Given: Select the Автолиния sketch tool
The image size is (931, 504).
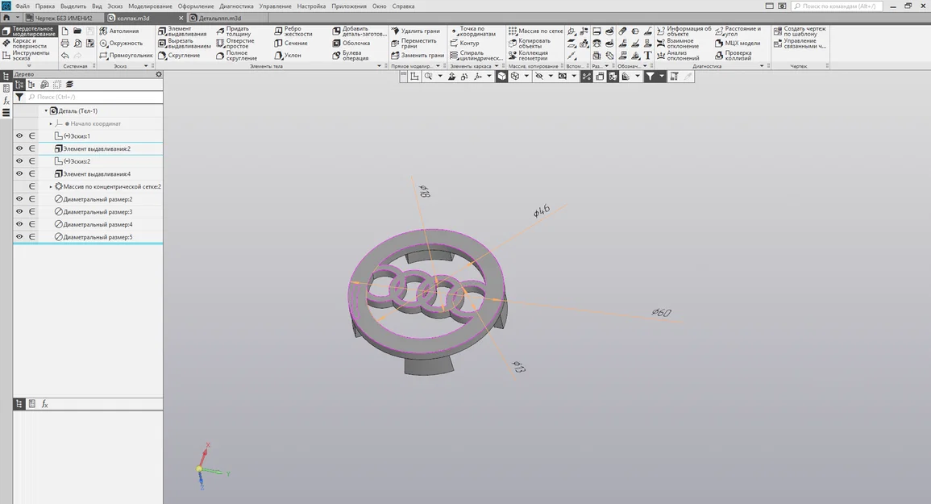Looking at the screenshot, I should coord(119,31).
